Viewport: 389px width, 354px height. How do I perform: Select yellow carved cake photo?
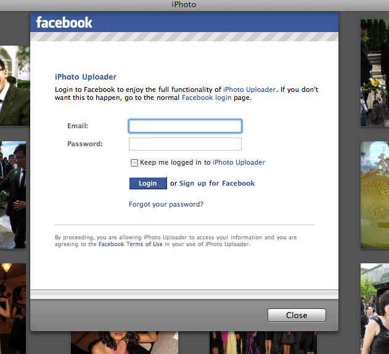click(x=375, y=195)
